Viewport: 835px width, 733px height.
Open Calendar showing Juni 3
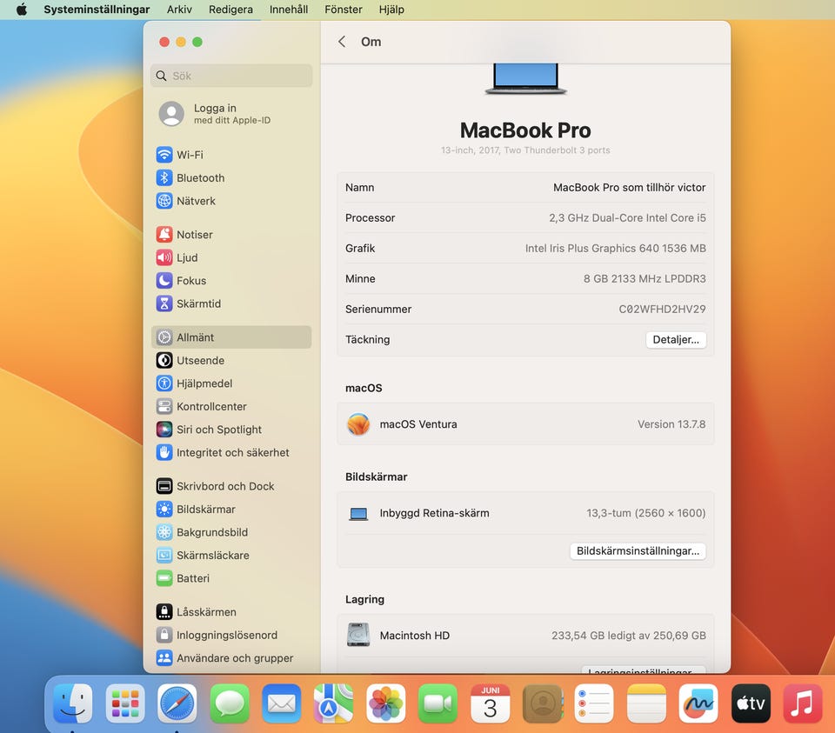coord(490,703)
